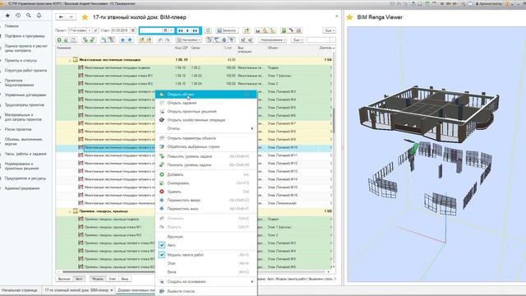This screenshot has height=296, width=526.
Task: Click the redo arrow toolbar icon
Action: click(x=168, y=40)
